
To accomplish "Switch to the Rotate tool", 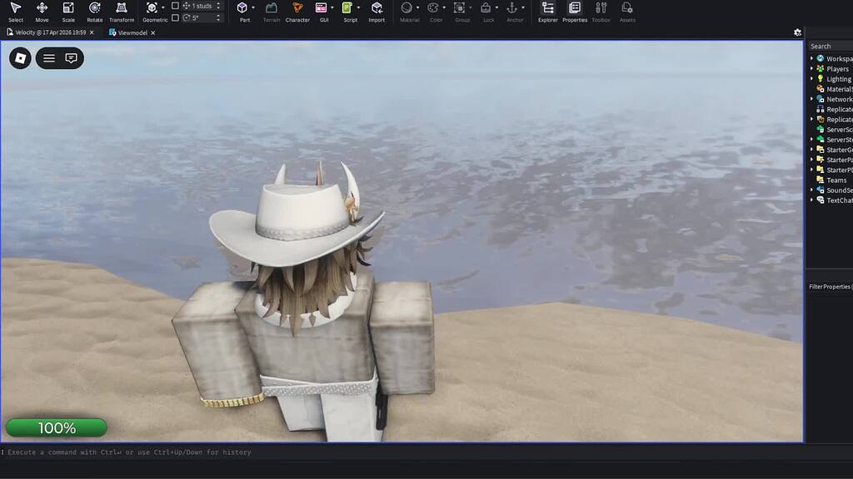I will click(95, 12).
